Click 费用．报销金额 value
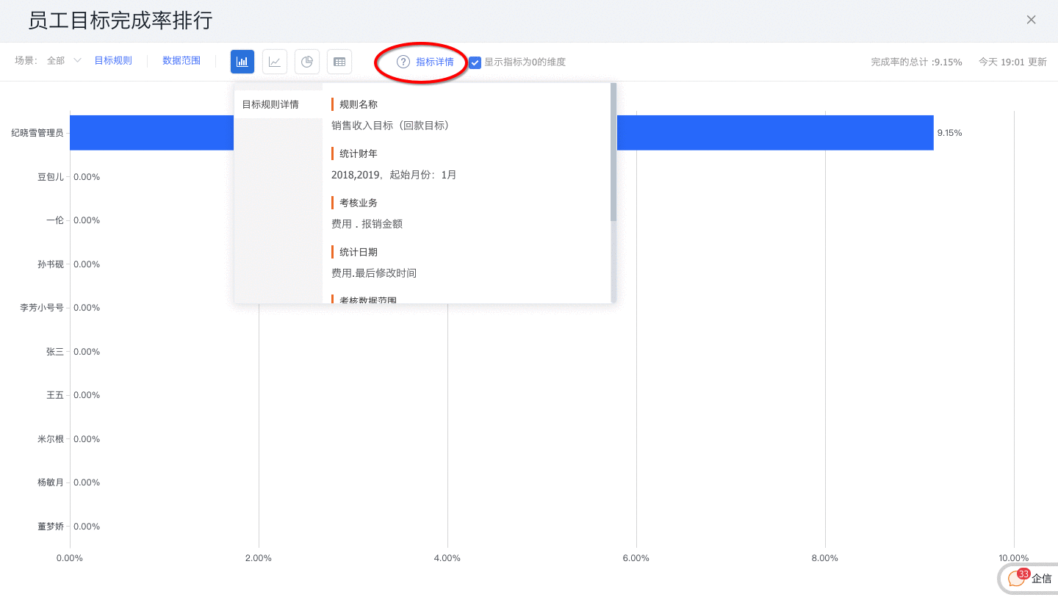The width and height of the screenshot is (1058, 600). (367, 224)
